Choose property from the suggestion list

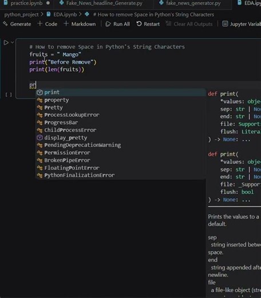pyautogui.click(x=121, y=100)
